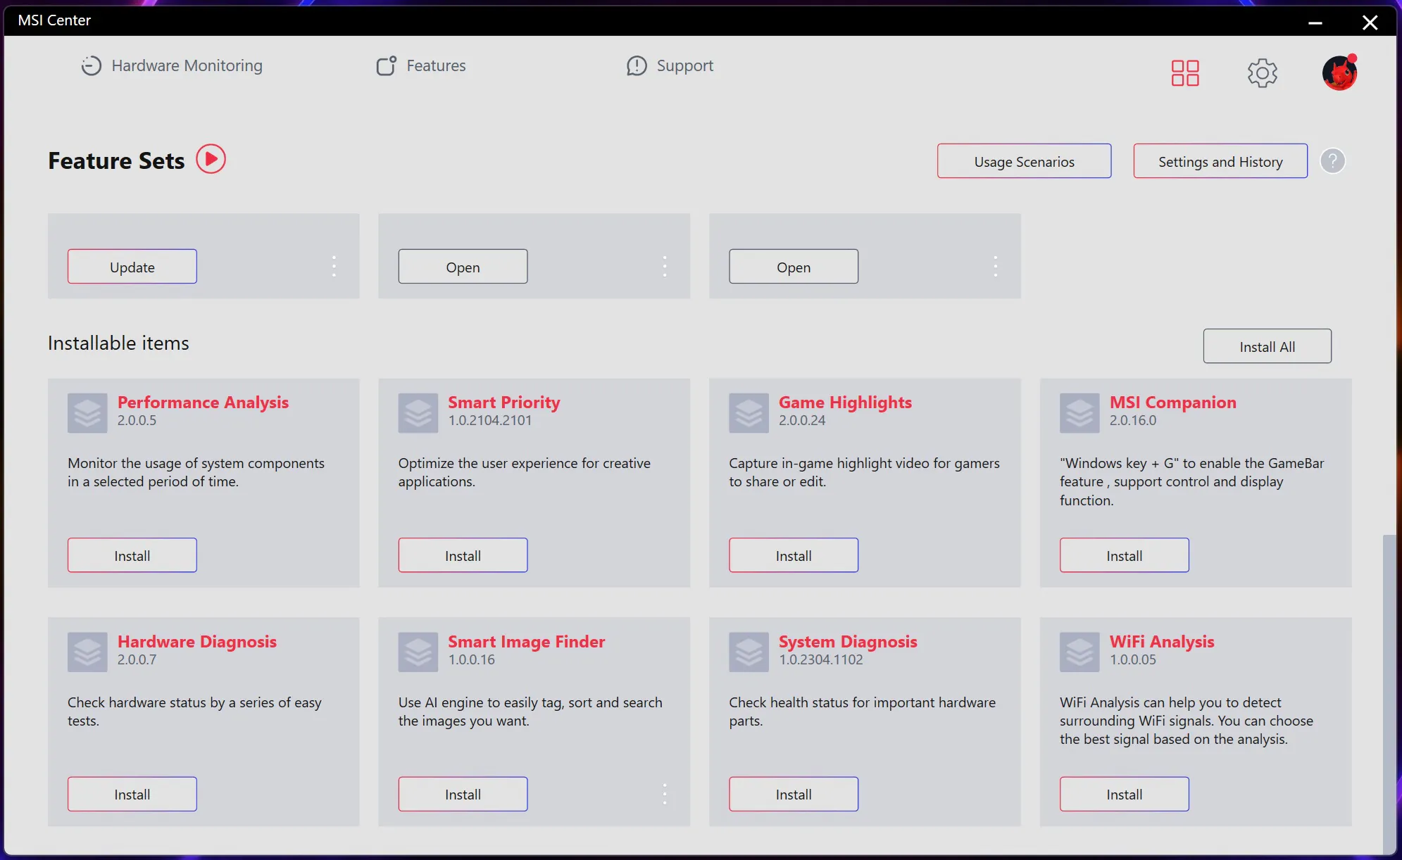This screenshot has width=1402, height=860.
Task: Open more options beside the Update button
Action: coord(334,266)
